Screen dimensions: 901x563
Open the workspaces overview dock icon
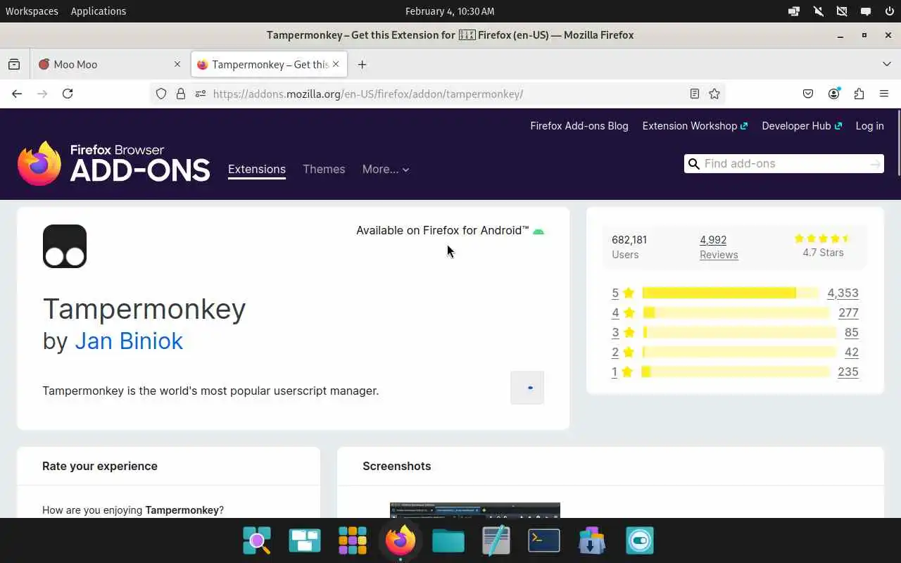coord(305,540)
